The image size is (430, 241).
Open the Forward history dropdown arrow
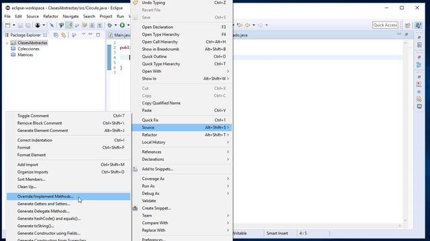[x=266, y=25]
